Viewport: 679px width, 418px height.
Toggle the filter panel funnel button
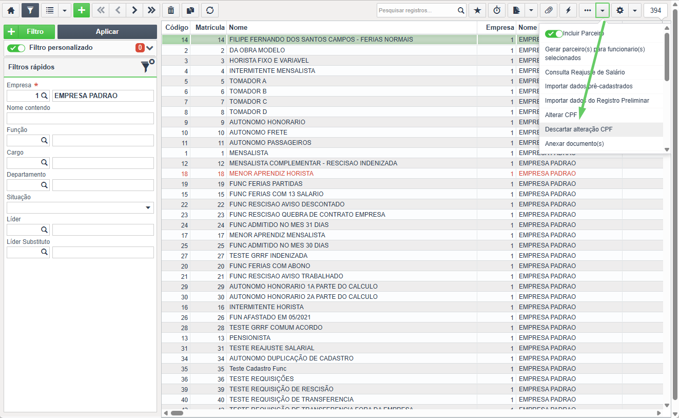(30, 10)
